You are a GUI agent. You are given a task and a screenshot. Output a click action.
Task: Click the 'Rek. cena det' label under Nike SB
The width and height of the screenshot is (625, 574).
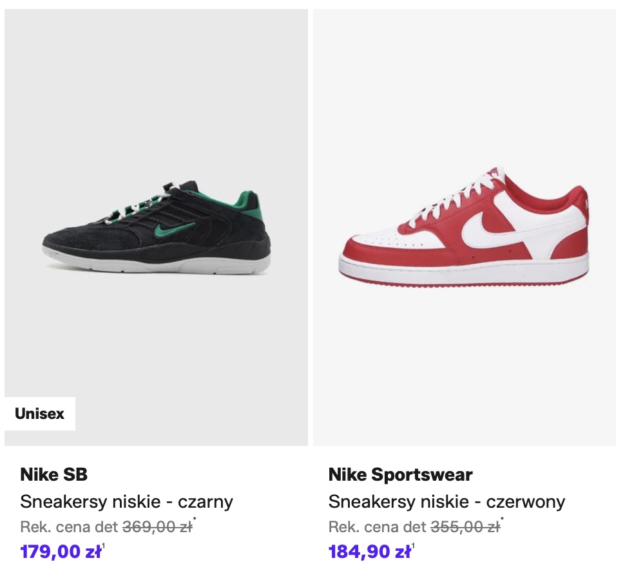tap(70, 527)
